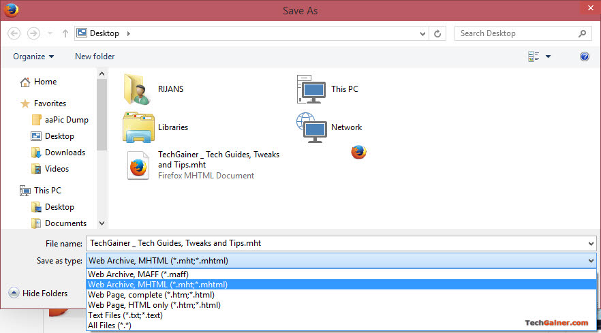
Task: Choose Web Page, complete type
Action: click(x=341, y=295)
